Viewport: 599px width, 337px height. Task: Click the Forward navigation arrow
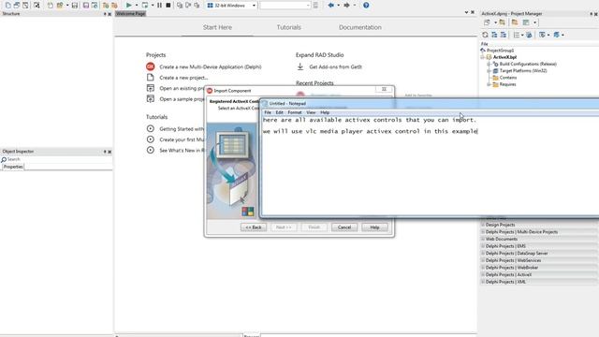[346, 6]
